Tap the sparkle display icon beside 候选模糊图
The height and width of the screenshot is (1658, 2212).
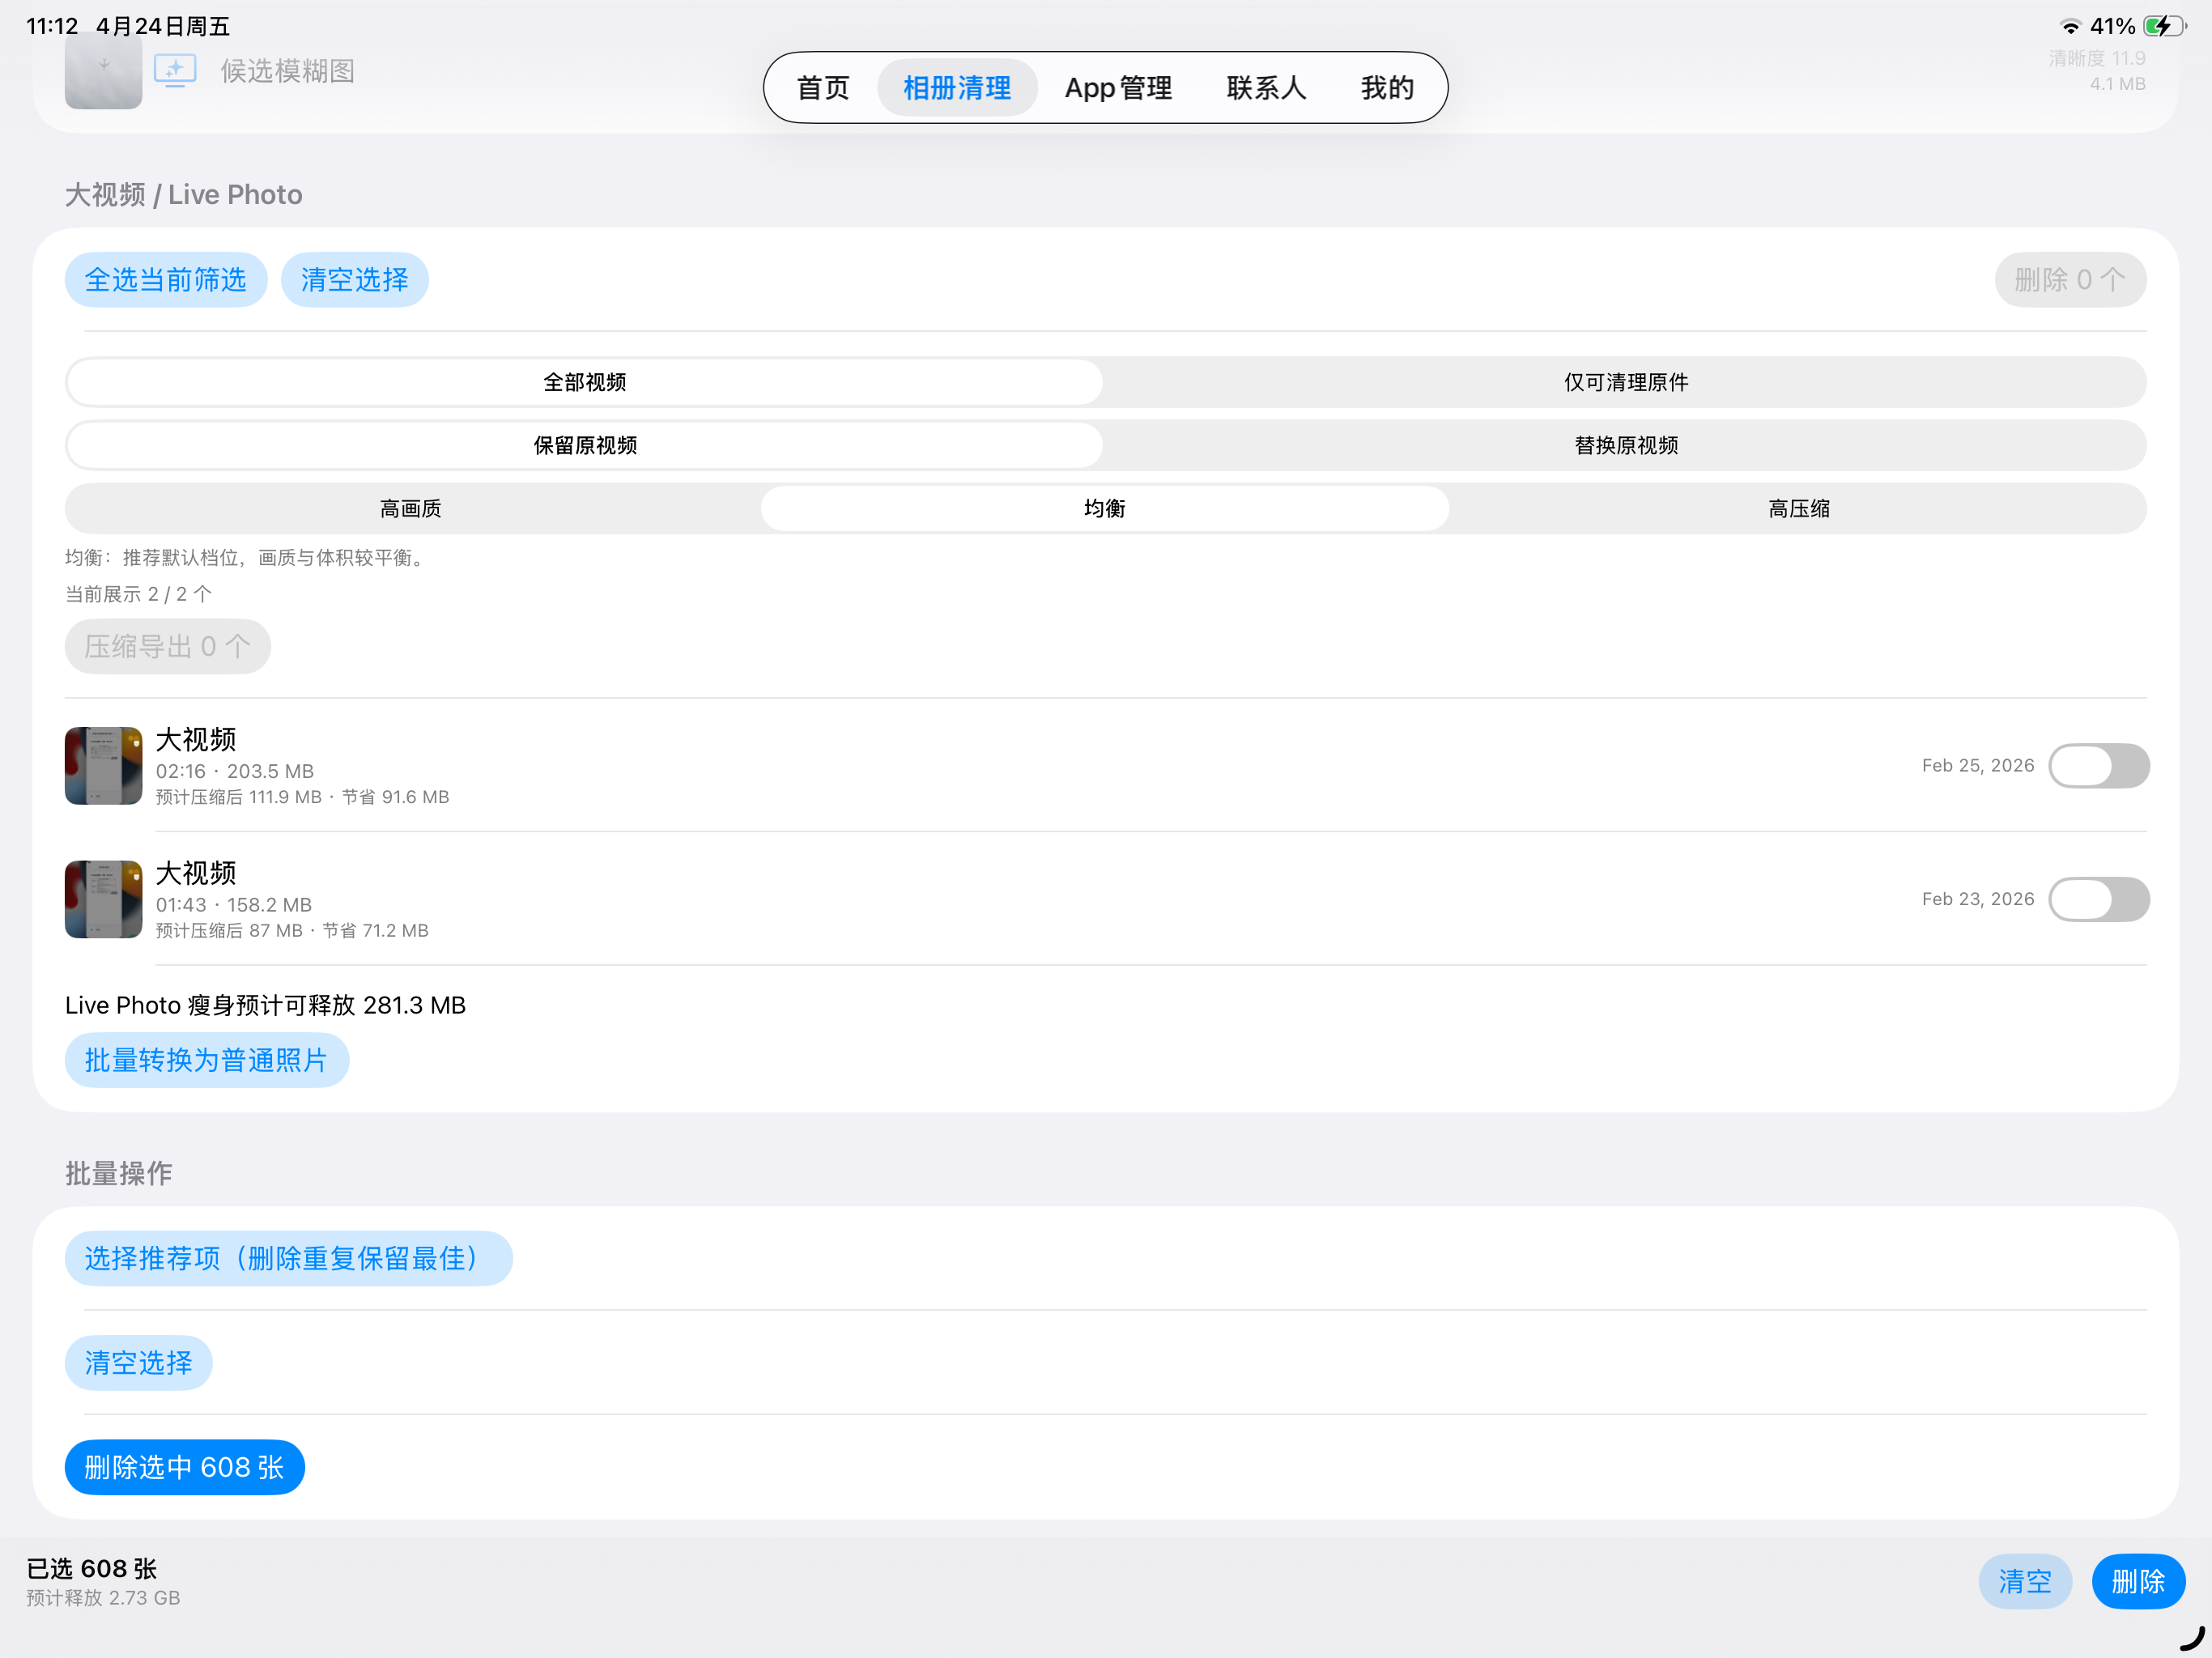tap(175, 71)
